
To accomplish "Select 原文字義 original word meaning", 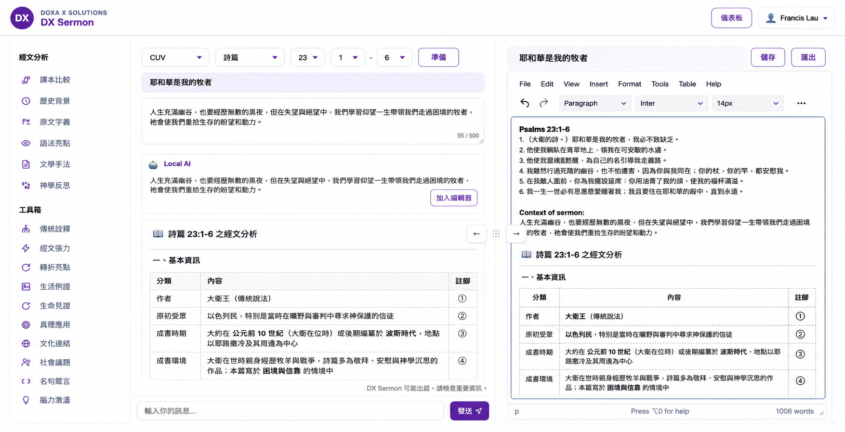I will click(x=46, y=122).
